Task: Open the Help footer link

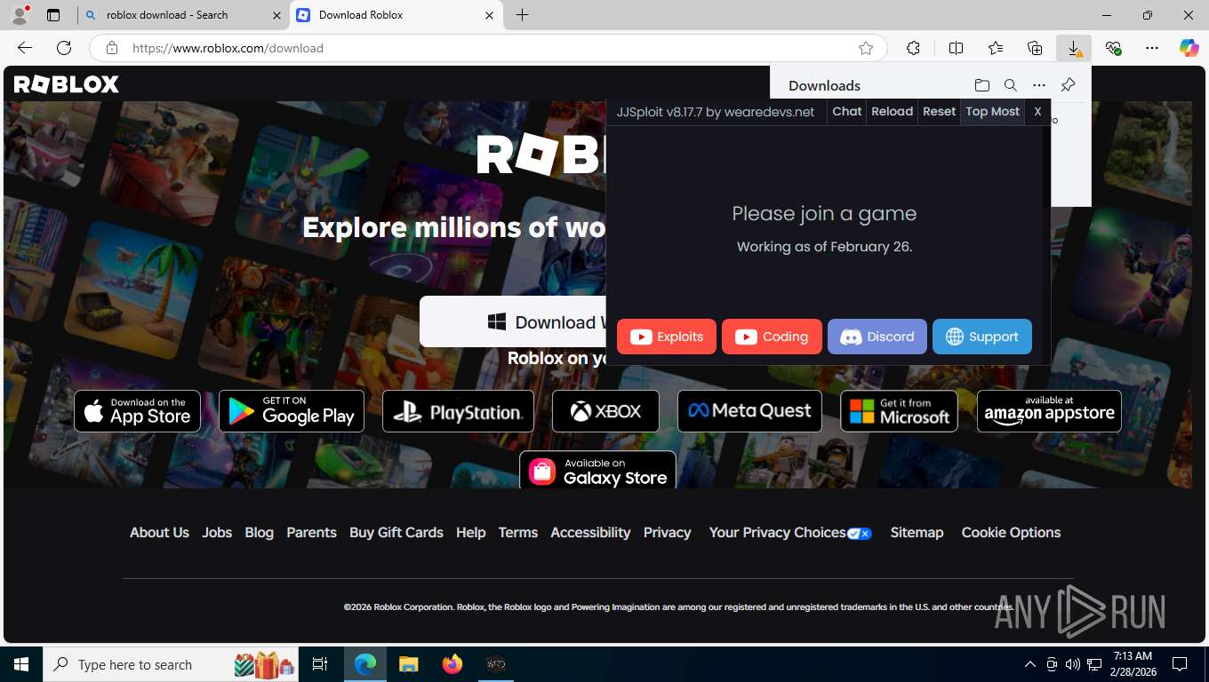Action: click(x=471, y=532)
